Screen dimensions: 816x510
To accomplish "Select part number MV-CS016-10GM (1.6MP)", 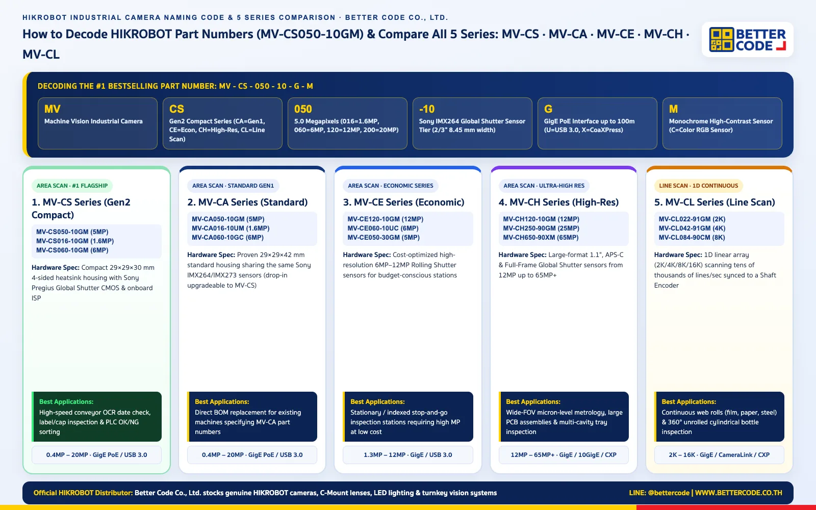I will pos(75,241).
